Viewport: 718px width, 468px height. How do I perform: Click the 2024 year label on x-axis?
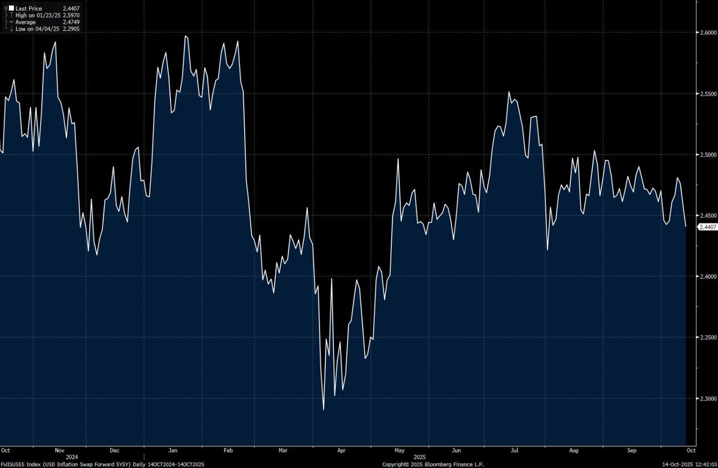pos(72,456)
